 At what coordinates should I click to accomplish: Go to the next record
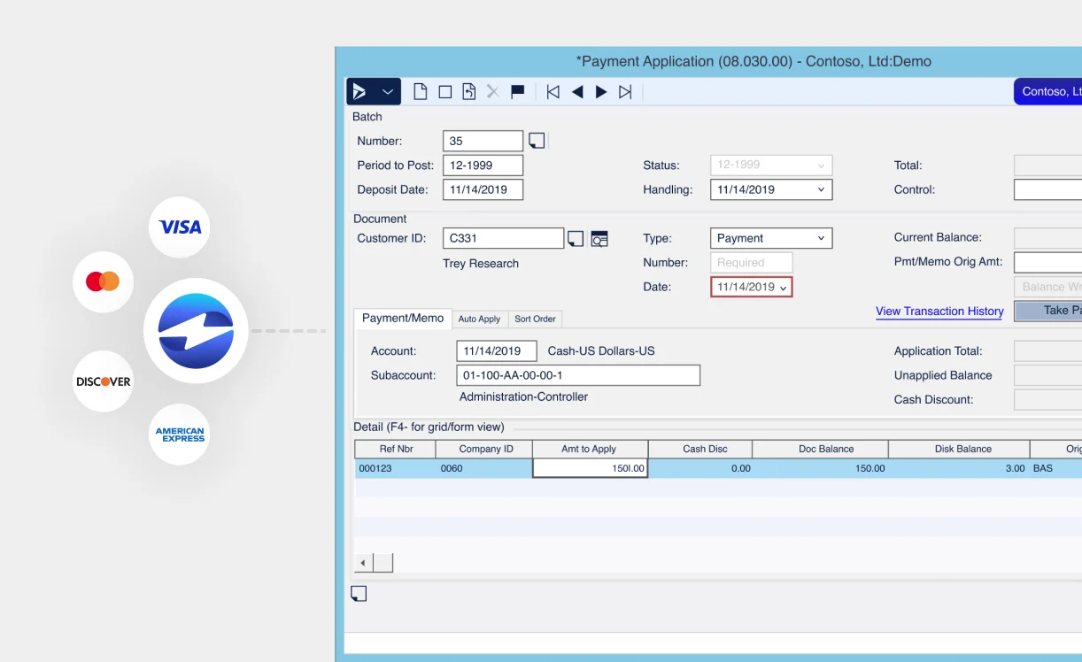coord(601,91)
